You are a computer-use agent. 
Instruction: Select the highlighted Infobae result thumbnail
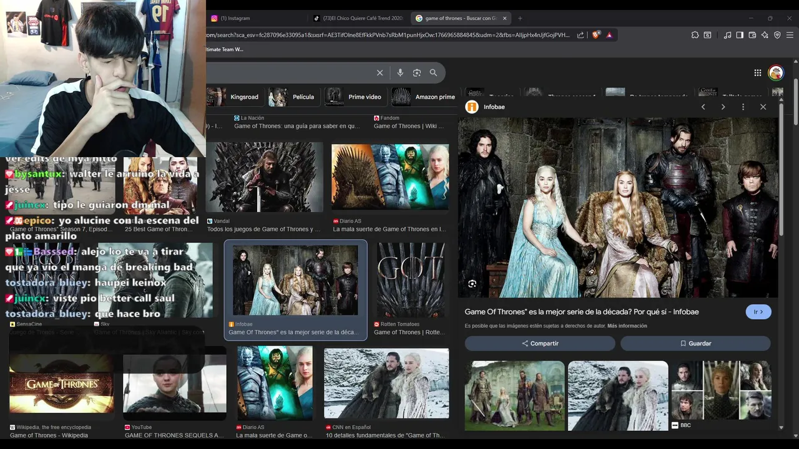click(295, 280)
